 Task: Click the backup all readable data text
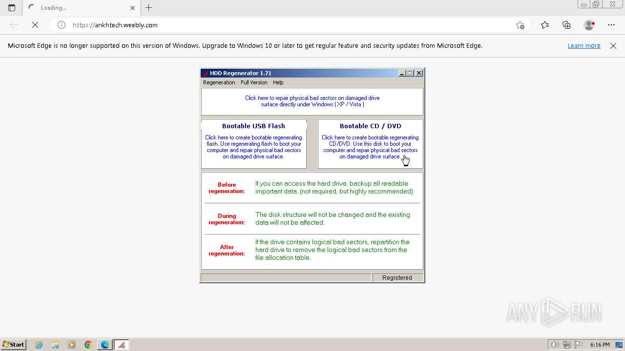(x=334, y=188)
